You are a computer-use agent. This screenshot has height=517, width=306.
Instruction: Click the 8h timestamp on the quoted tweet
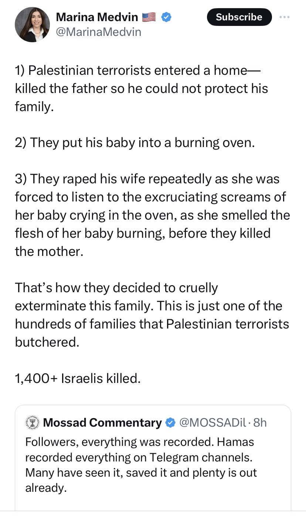261,422
